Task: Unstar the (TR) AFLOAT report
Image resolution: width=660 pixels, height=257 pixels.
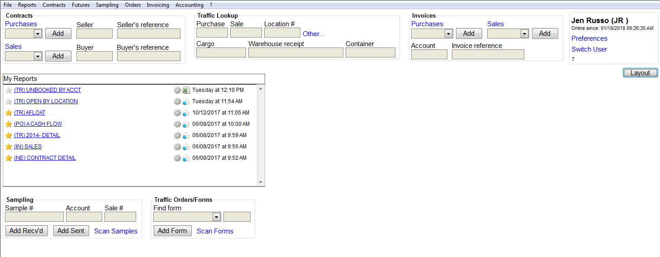Action: [x=9, y=113]
